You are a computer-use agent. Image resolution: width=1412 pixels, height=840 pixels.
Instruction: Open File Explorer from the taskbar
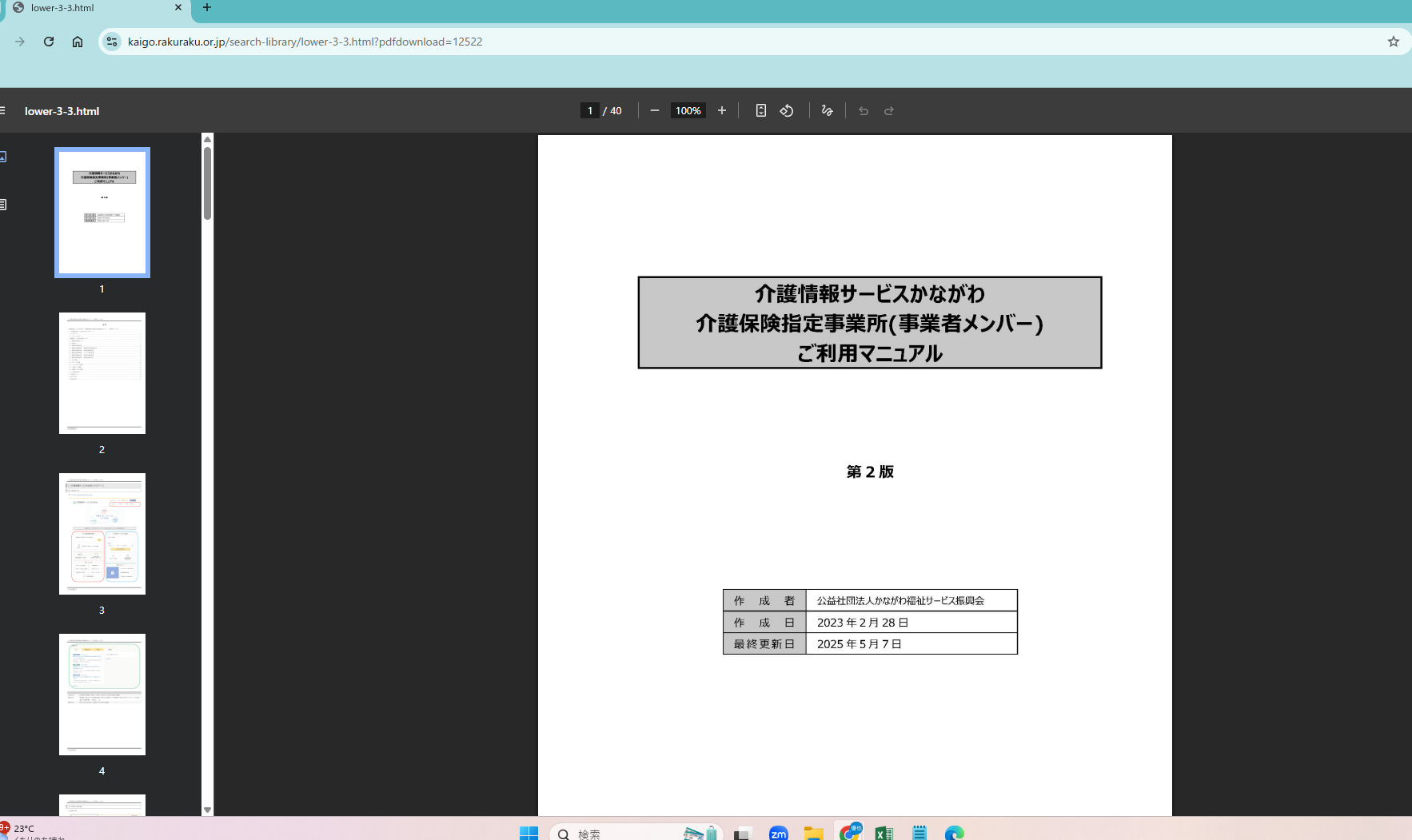[x=813, y=833]
